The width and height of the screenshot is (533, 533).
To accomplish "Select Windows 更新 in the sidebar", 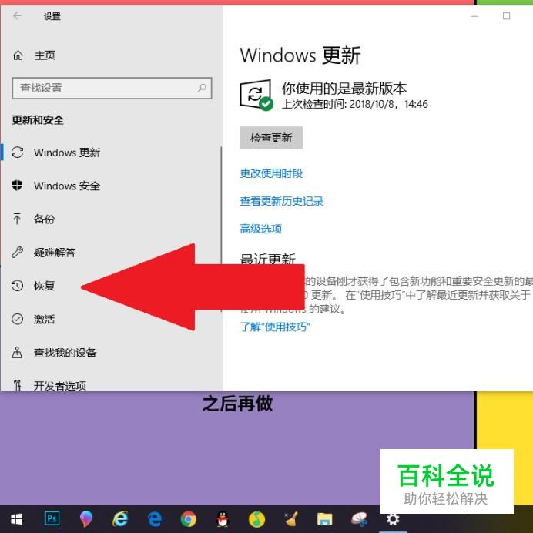I will pos(66,153).
